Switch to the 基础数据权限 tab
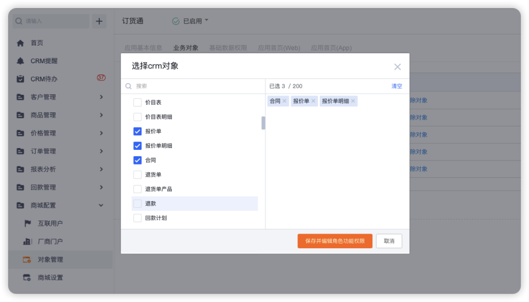This screenshot has width=529, height=302. 228,48
